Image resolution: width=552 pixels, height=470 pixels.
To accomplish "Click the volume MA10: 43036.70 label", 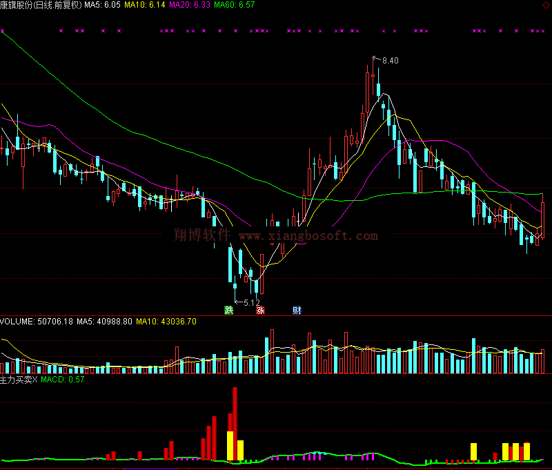I will (166, 322).
